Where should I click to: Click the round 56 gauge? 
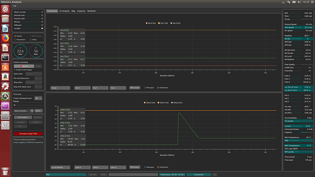[36, 51]
